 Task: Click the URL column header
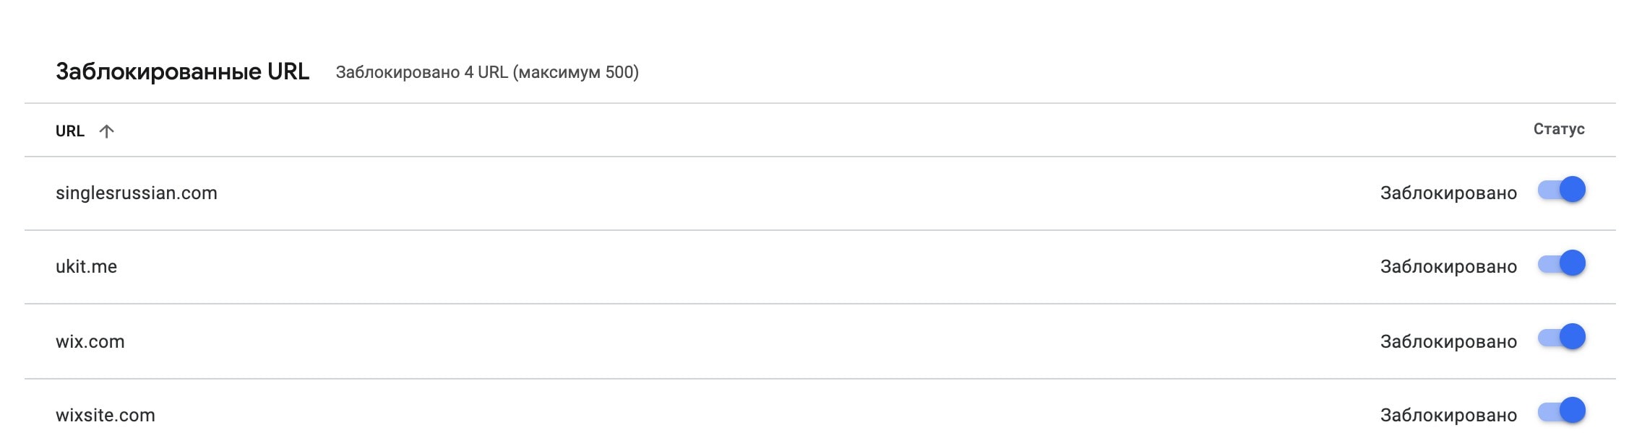click(x=70, y=131)
